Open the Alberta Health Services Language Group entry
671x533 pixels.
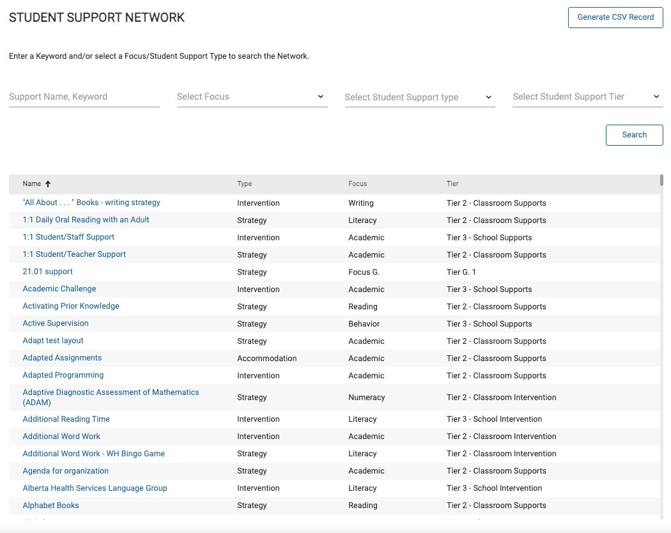click(x=95, y=488)
